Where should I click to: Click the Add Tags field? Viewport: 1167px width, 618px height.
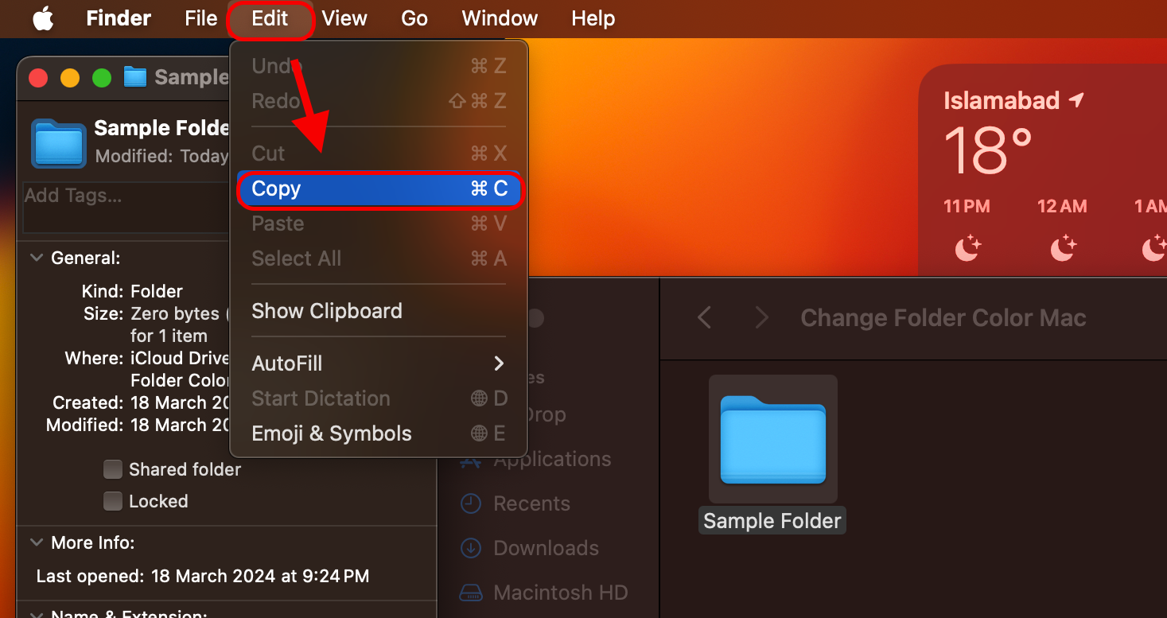pyautogui.click(x=126, y=207)
